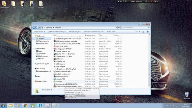This screenshot has height=108, width=192.
Task: Focus the Поиск: Загрузки search field
Action: point(134,28)
